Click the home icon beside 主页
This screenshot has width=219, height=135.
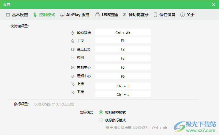point(73,41)
